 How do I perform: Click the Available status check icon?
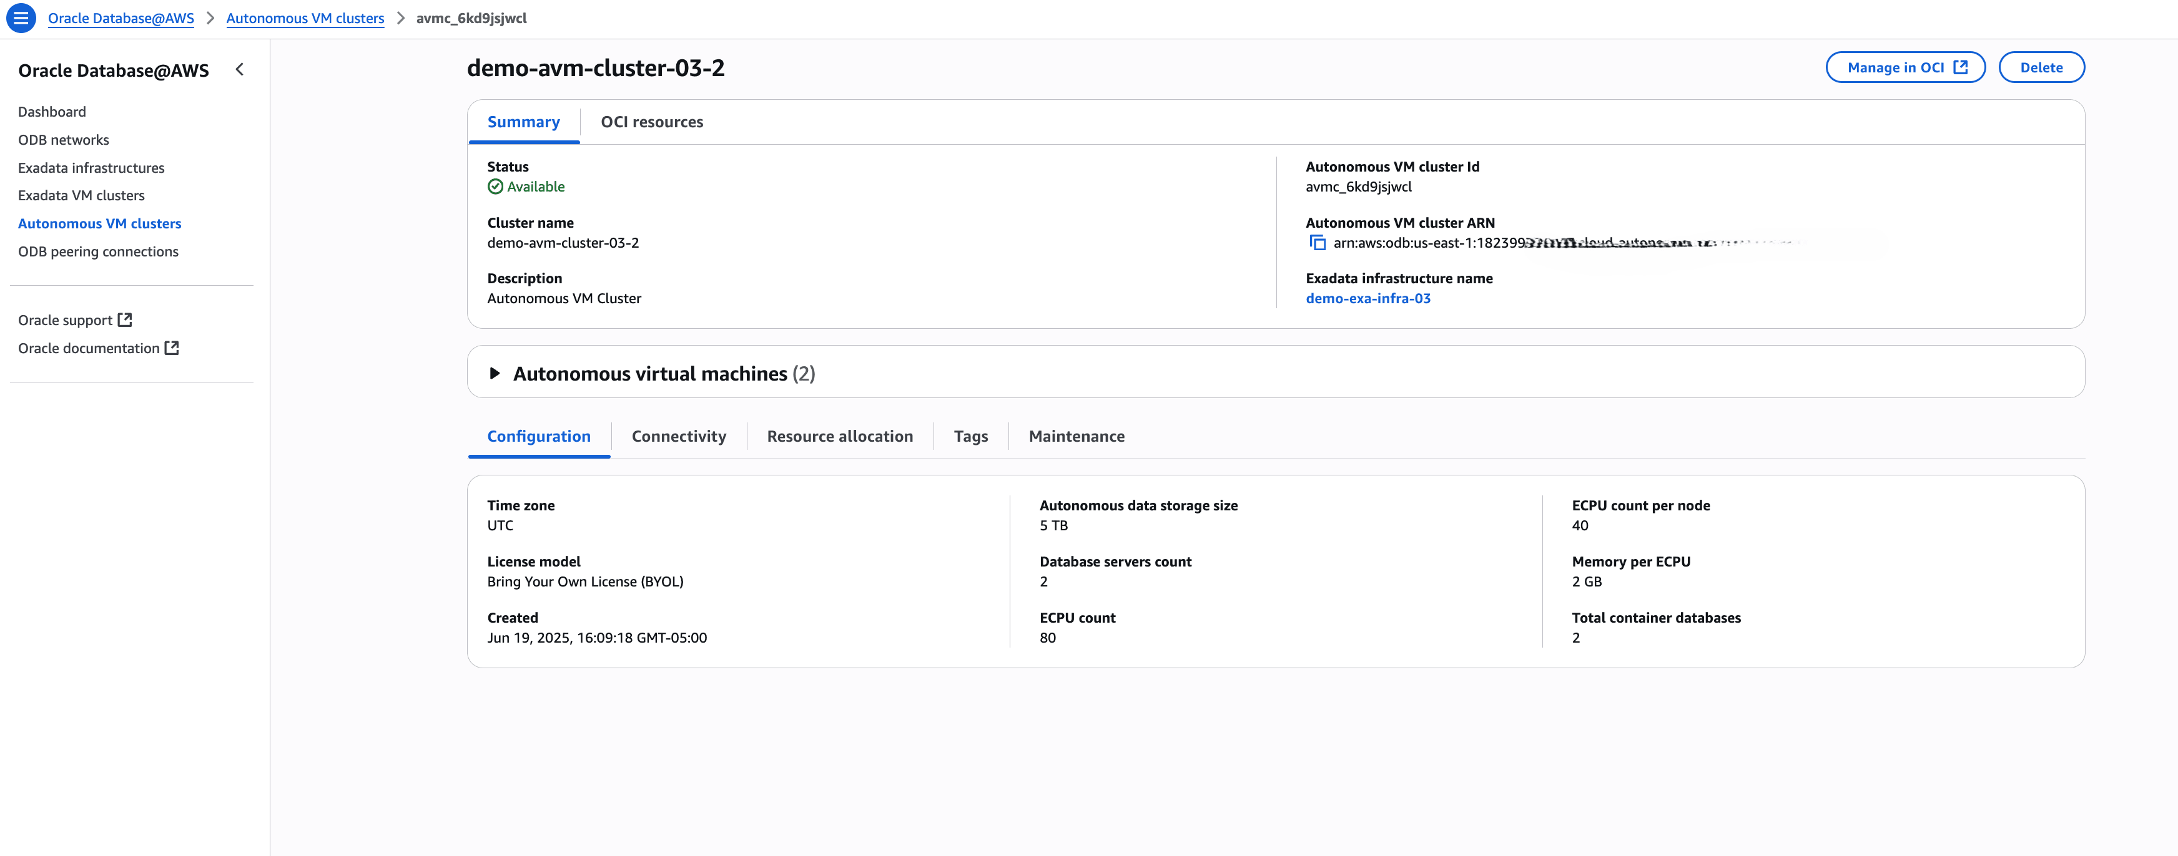[x=495, y=186]
